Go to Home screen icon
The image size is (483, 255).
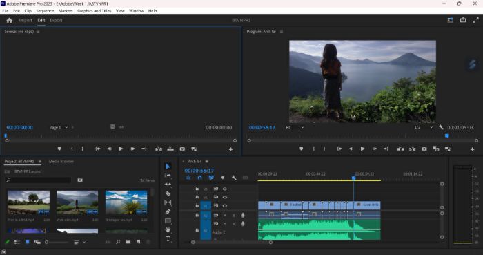[9, 20]
